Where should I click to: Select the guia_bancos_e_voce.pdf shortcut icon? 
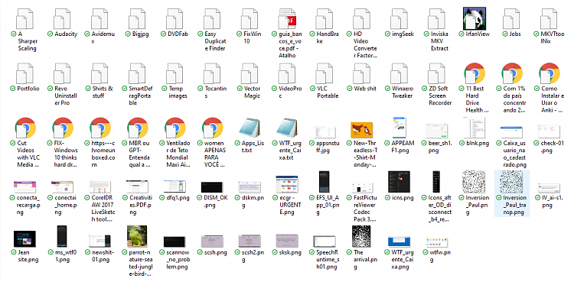pos(287,18)
